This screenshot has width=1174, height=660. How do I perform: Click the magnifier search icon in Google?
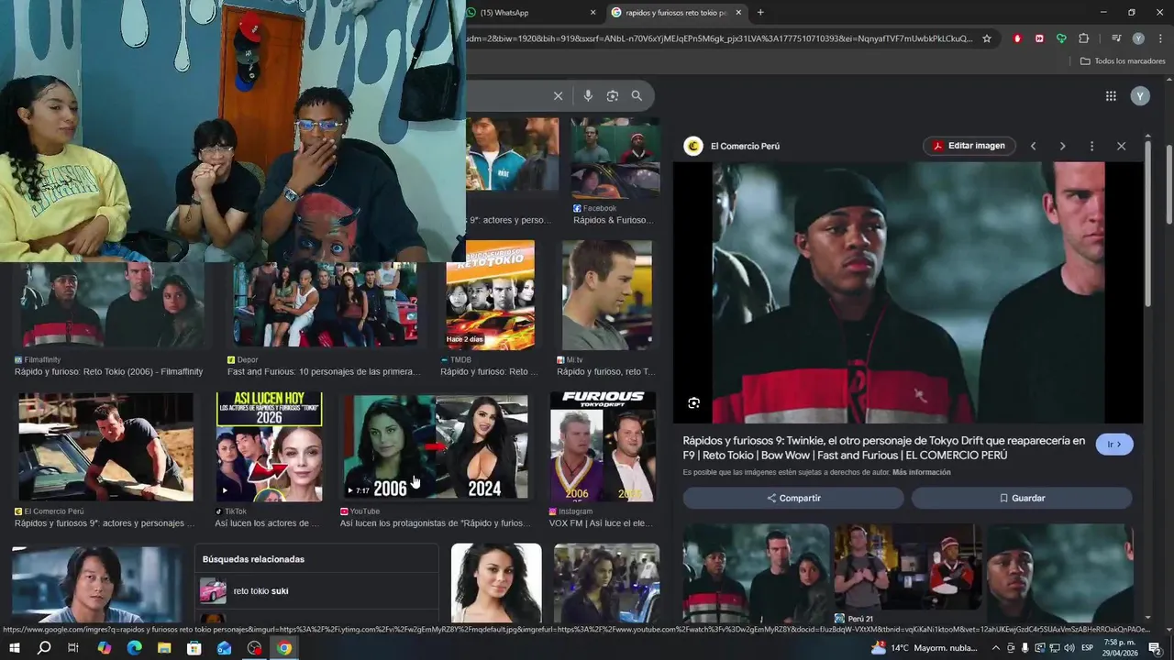tap(637, 95)
